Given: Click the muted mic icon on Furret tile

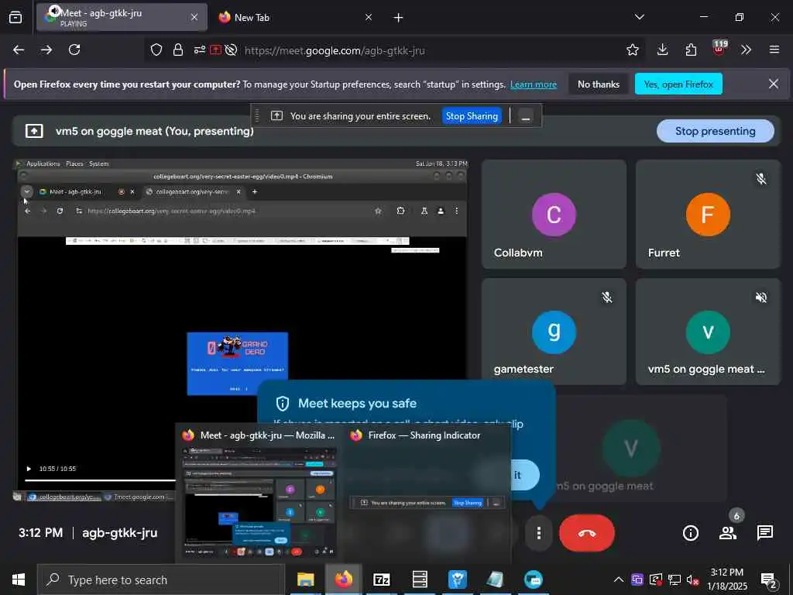Looking at the screenshot, I should point(761,179).
